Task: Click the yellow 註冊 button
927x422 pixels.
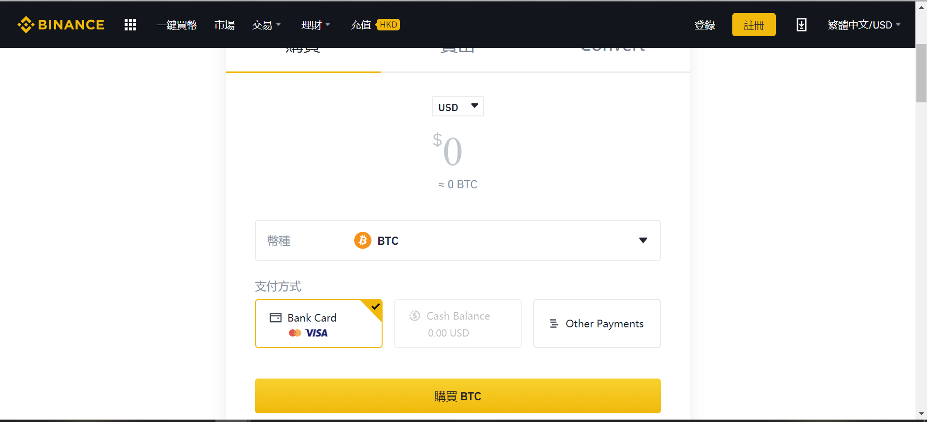Action: (x=754, y=25)
